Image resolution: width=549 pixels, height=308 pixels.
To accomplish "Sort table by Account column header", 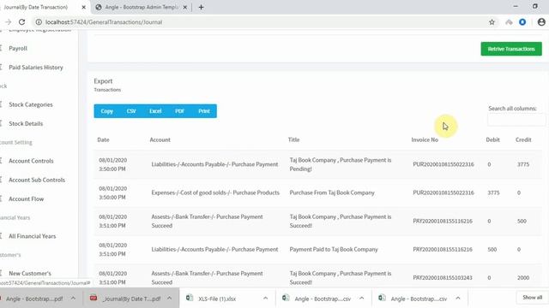I will 160,139.
